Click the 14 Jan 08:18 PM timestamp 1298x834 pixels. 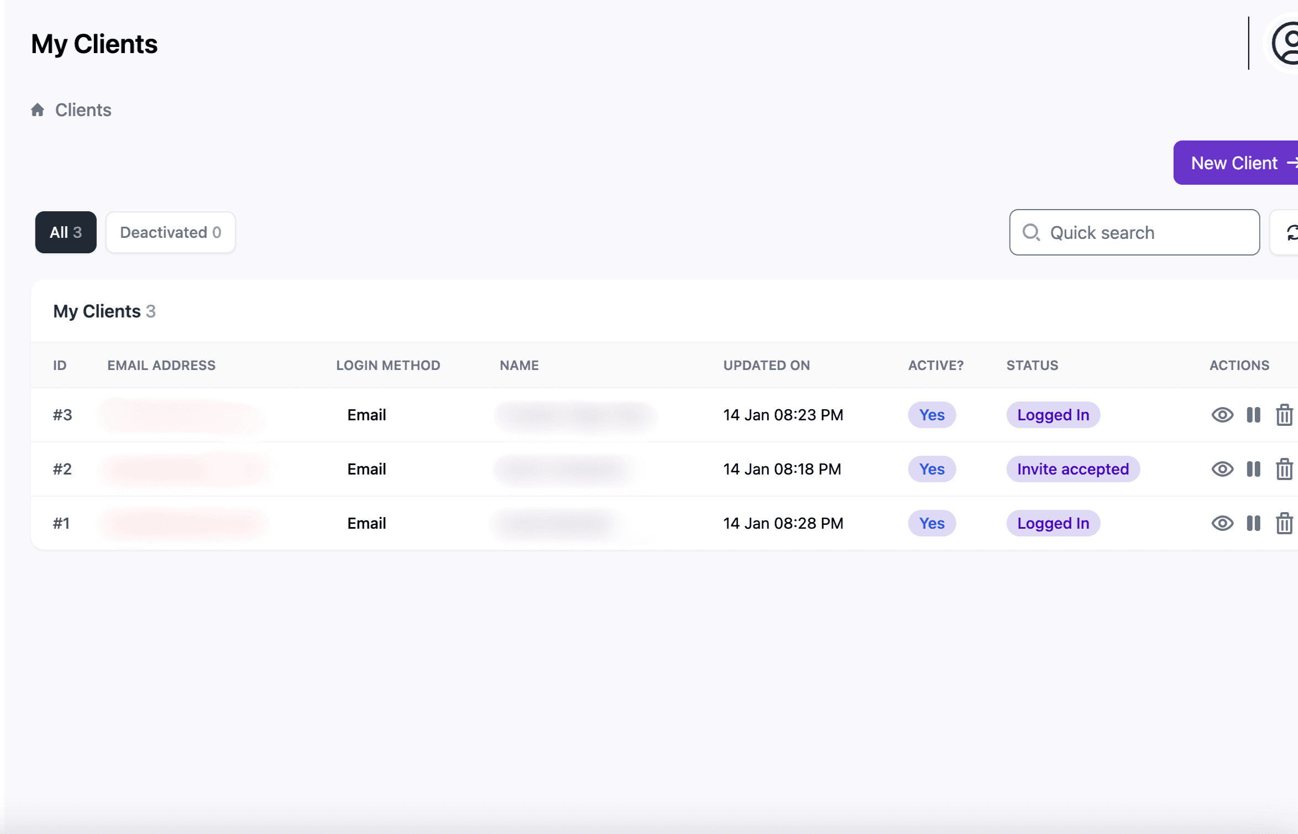pos(782,469)
